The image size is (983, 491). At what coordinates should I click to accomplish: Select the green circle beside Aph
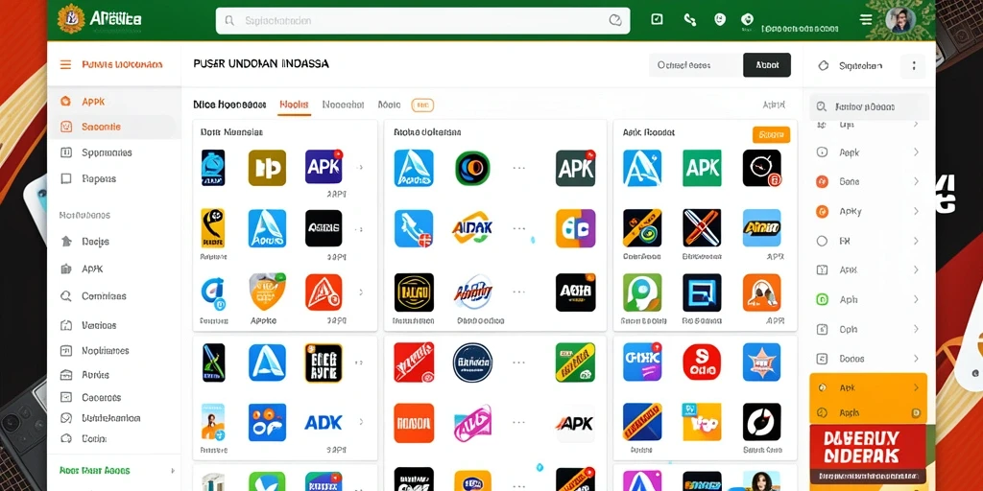point(822,299)
